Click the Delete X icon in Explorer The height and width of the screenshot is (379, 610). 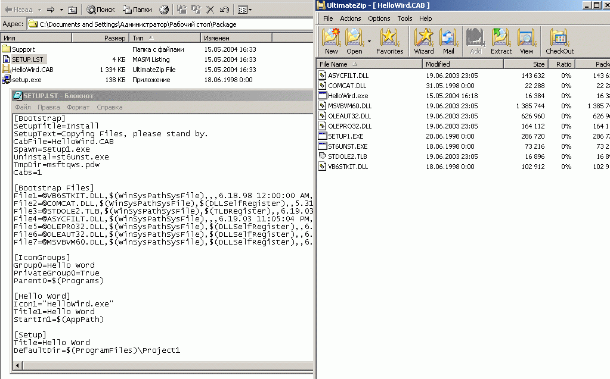[210, 10]
